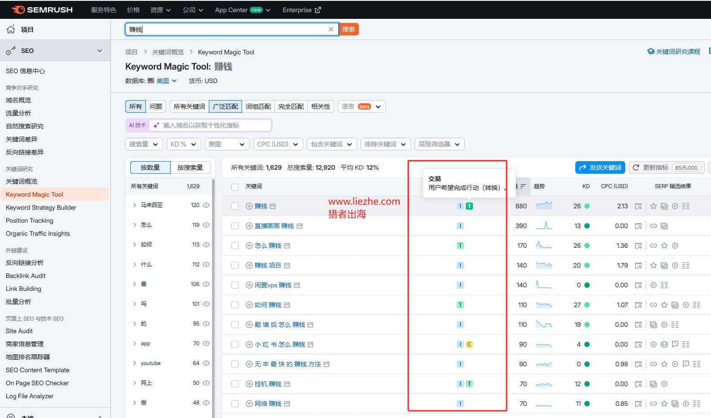The width and height of the screenshot is (711, 418).
Task: Click the I intent badge in 直播画画 赚钱 row
Action: coord(460,226)
